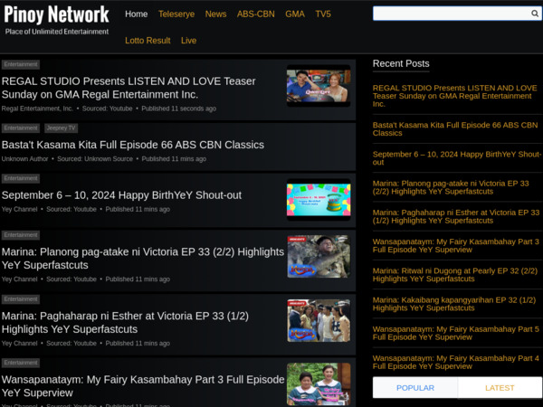Screen dimensions: 543x407
Task: Click 'Published 11 seconds ago' text
Action: 178,109
